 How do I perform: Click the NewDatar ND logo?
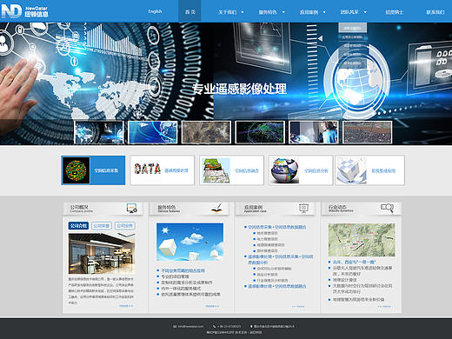coord(24,11)
